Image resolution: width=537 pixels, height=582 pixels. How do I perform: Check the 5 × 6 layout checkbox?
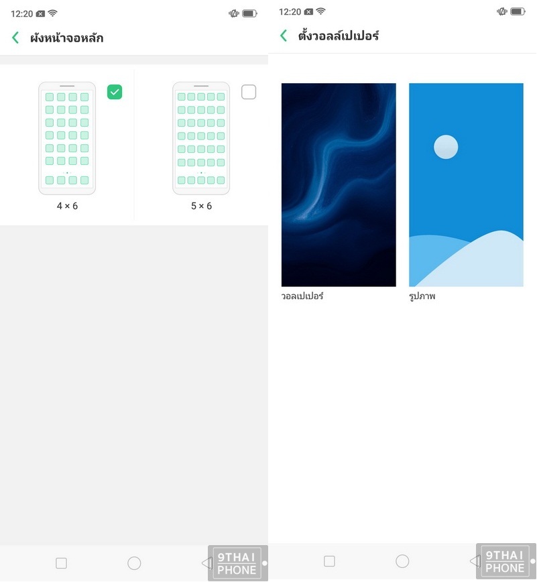click(249, 92)
